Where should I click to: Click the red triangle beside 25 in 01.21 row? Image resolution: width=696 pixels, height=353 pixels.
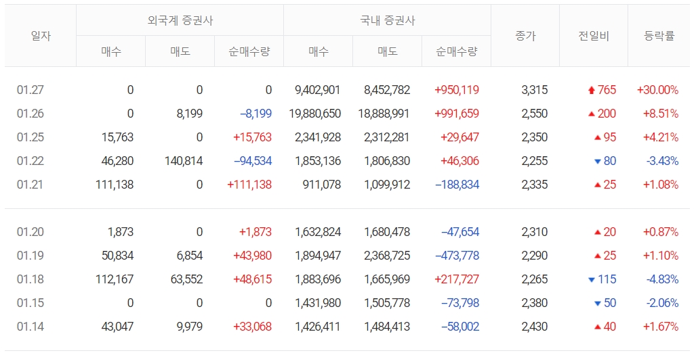tap(598, 185)
